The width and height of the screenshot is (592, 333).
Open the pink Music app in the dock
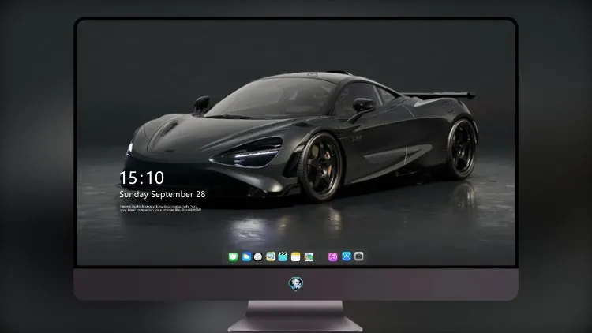pyautogui.click(x=332, y=256)
